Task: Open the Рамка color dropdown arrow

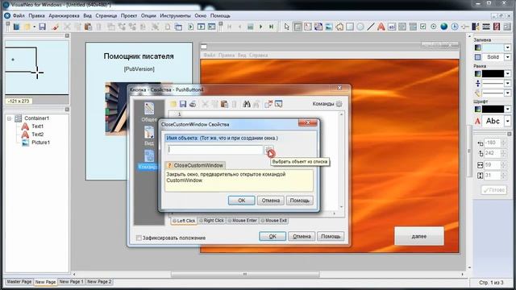Action: point(507,73)
